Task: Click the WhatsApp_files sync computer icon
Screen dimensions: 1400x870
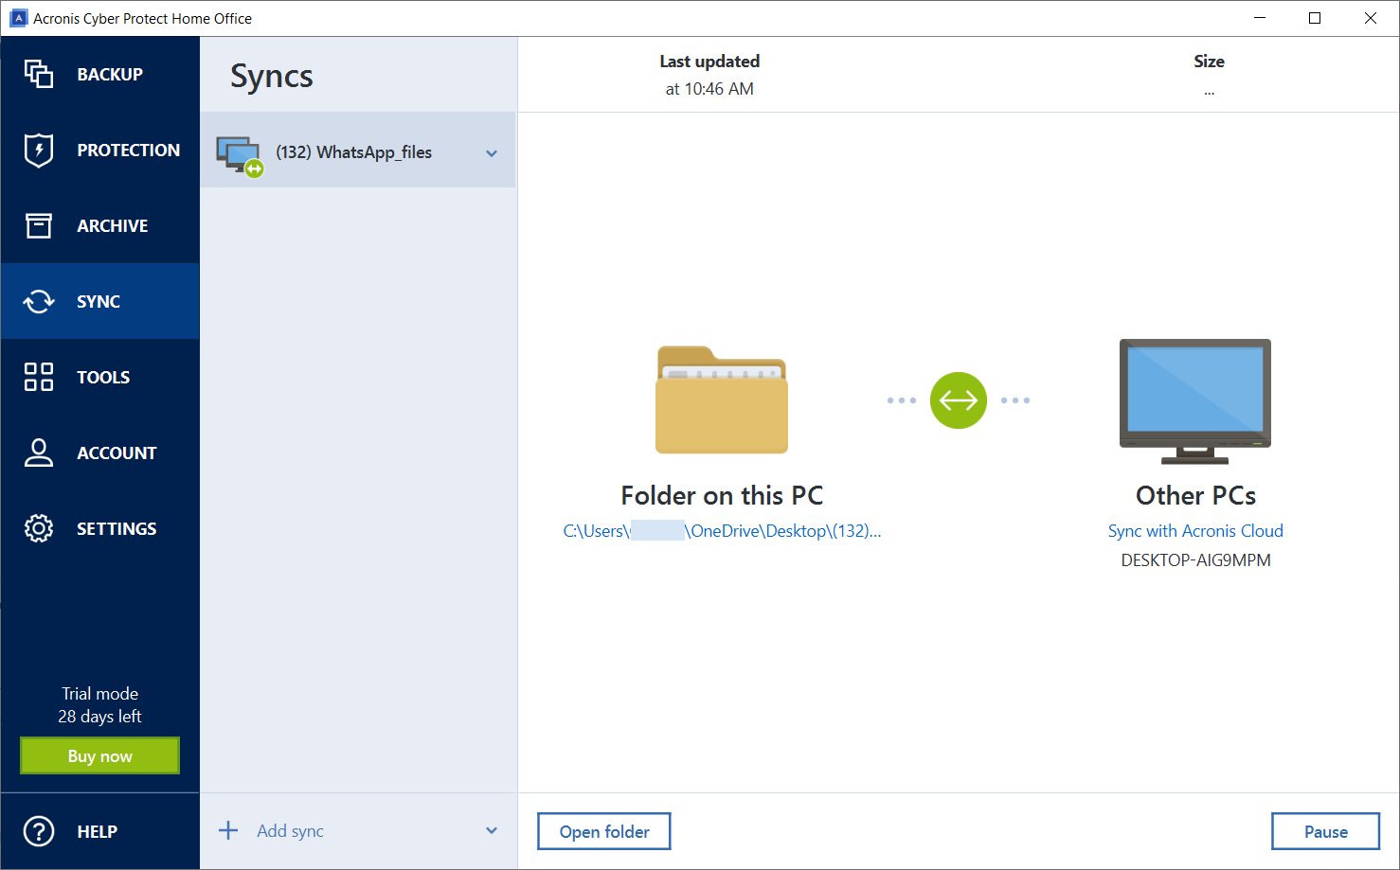Action: tap(240, 155)
